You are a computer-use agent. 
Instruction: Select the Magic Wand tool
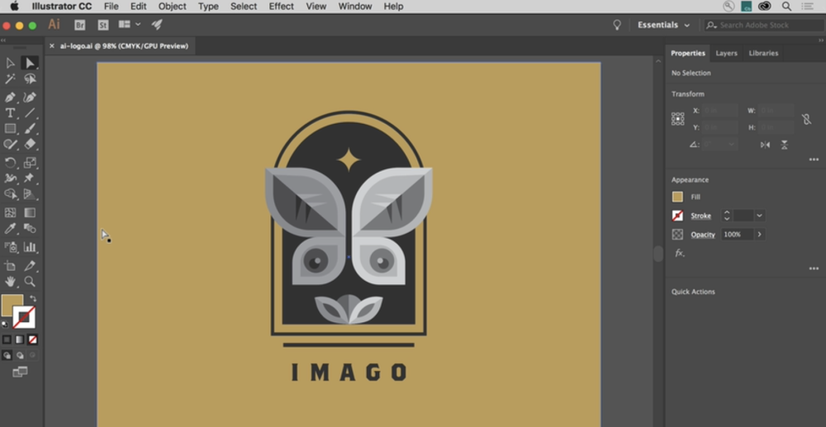point(10,79)
